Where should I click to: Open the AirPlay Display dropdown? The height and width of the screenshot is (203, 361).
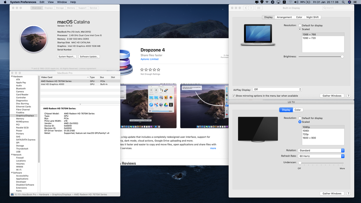(x=277, y=89)
